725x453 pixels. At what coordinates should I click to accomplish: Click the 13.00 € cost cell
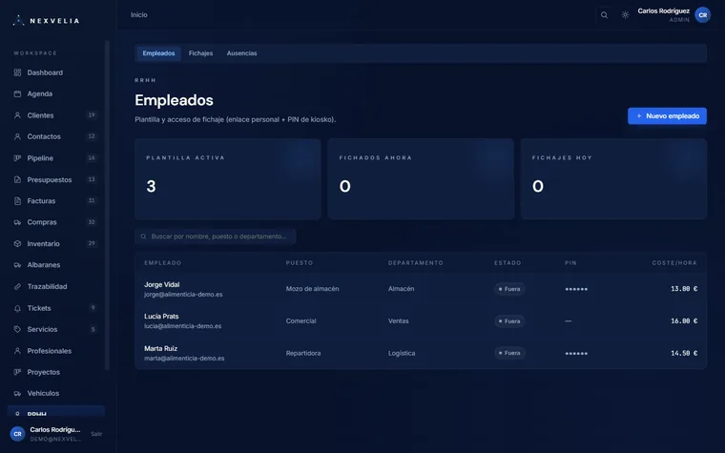[x=684, y=289]
